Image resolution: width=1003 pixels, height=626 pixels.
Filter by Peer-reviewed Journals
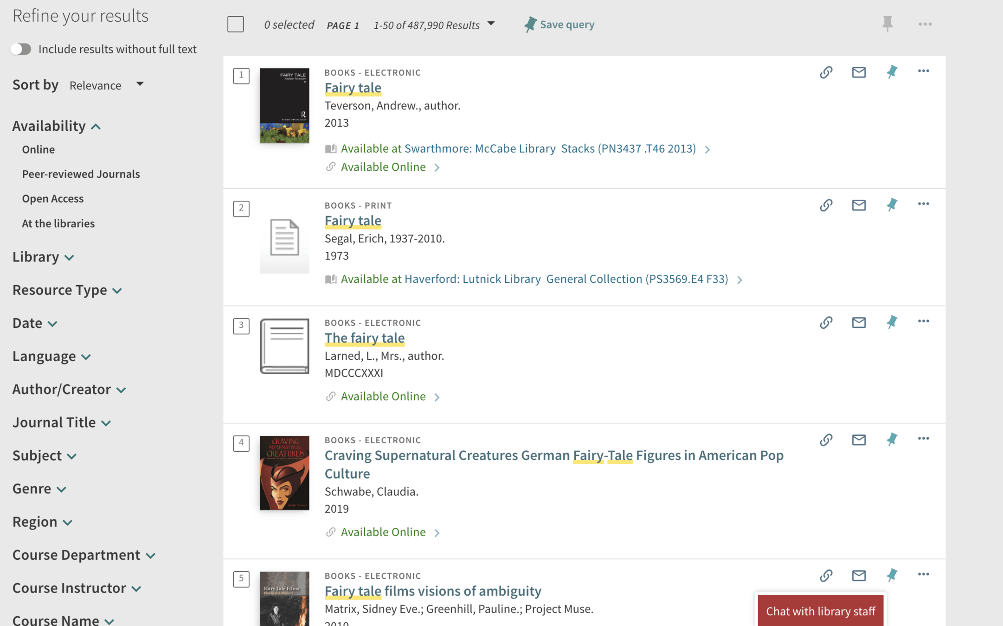point(81,174)
